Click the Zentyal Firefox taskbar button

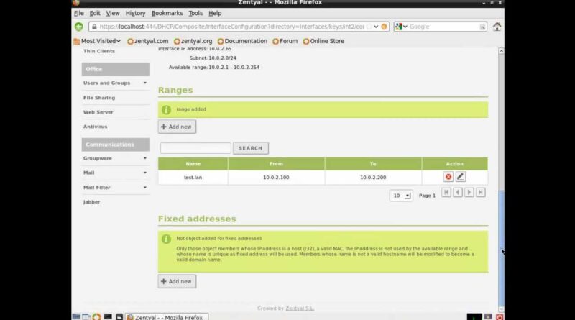click(167, 316)
